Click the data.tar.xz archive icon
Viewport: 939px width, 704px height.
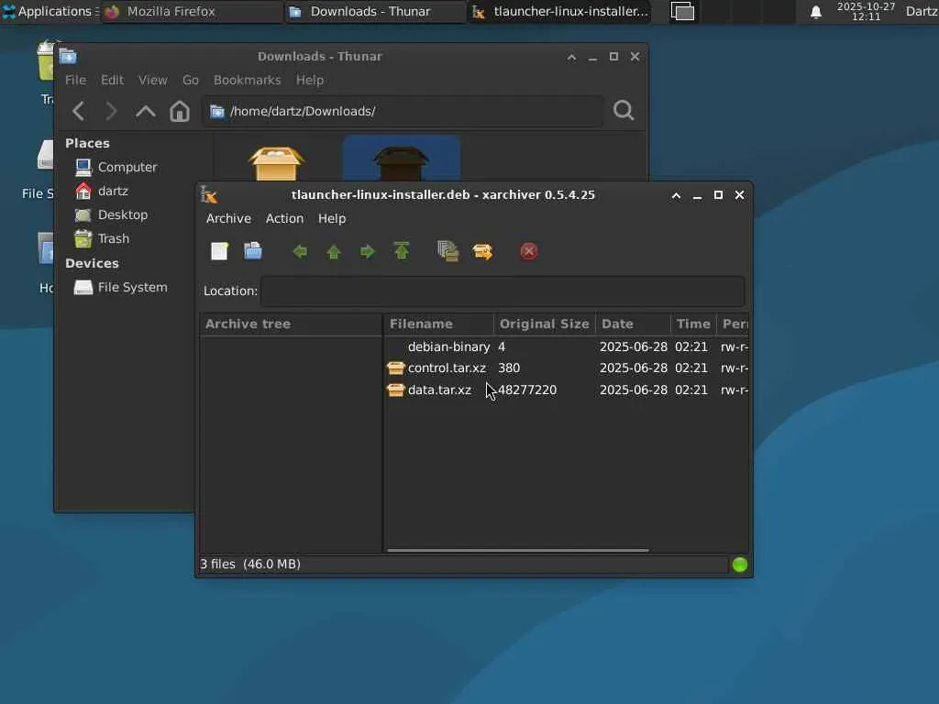[395, 390]
